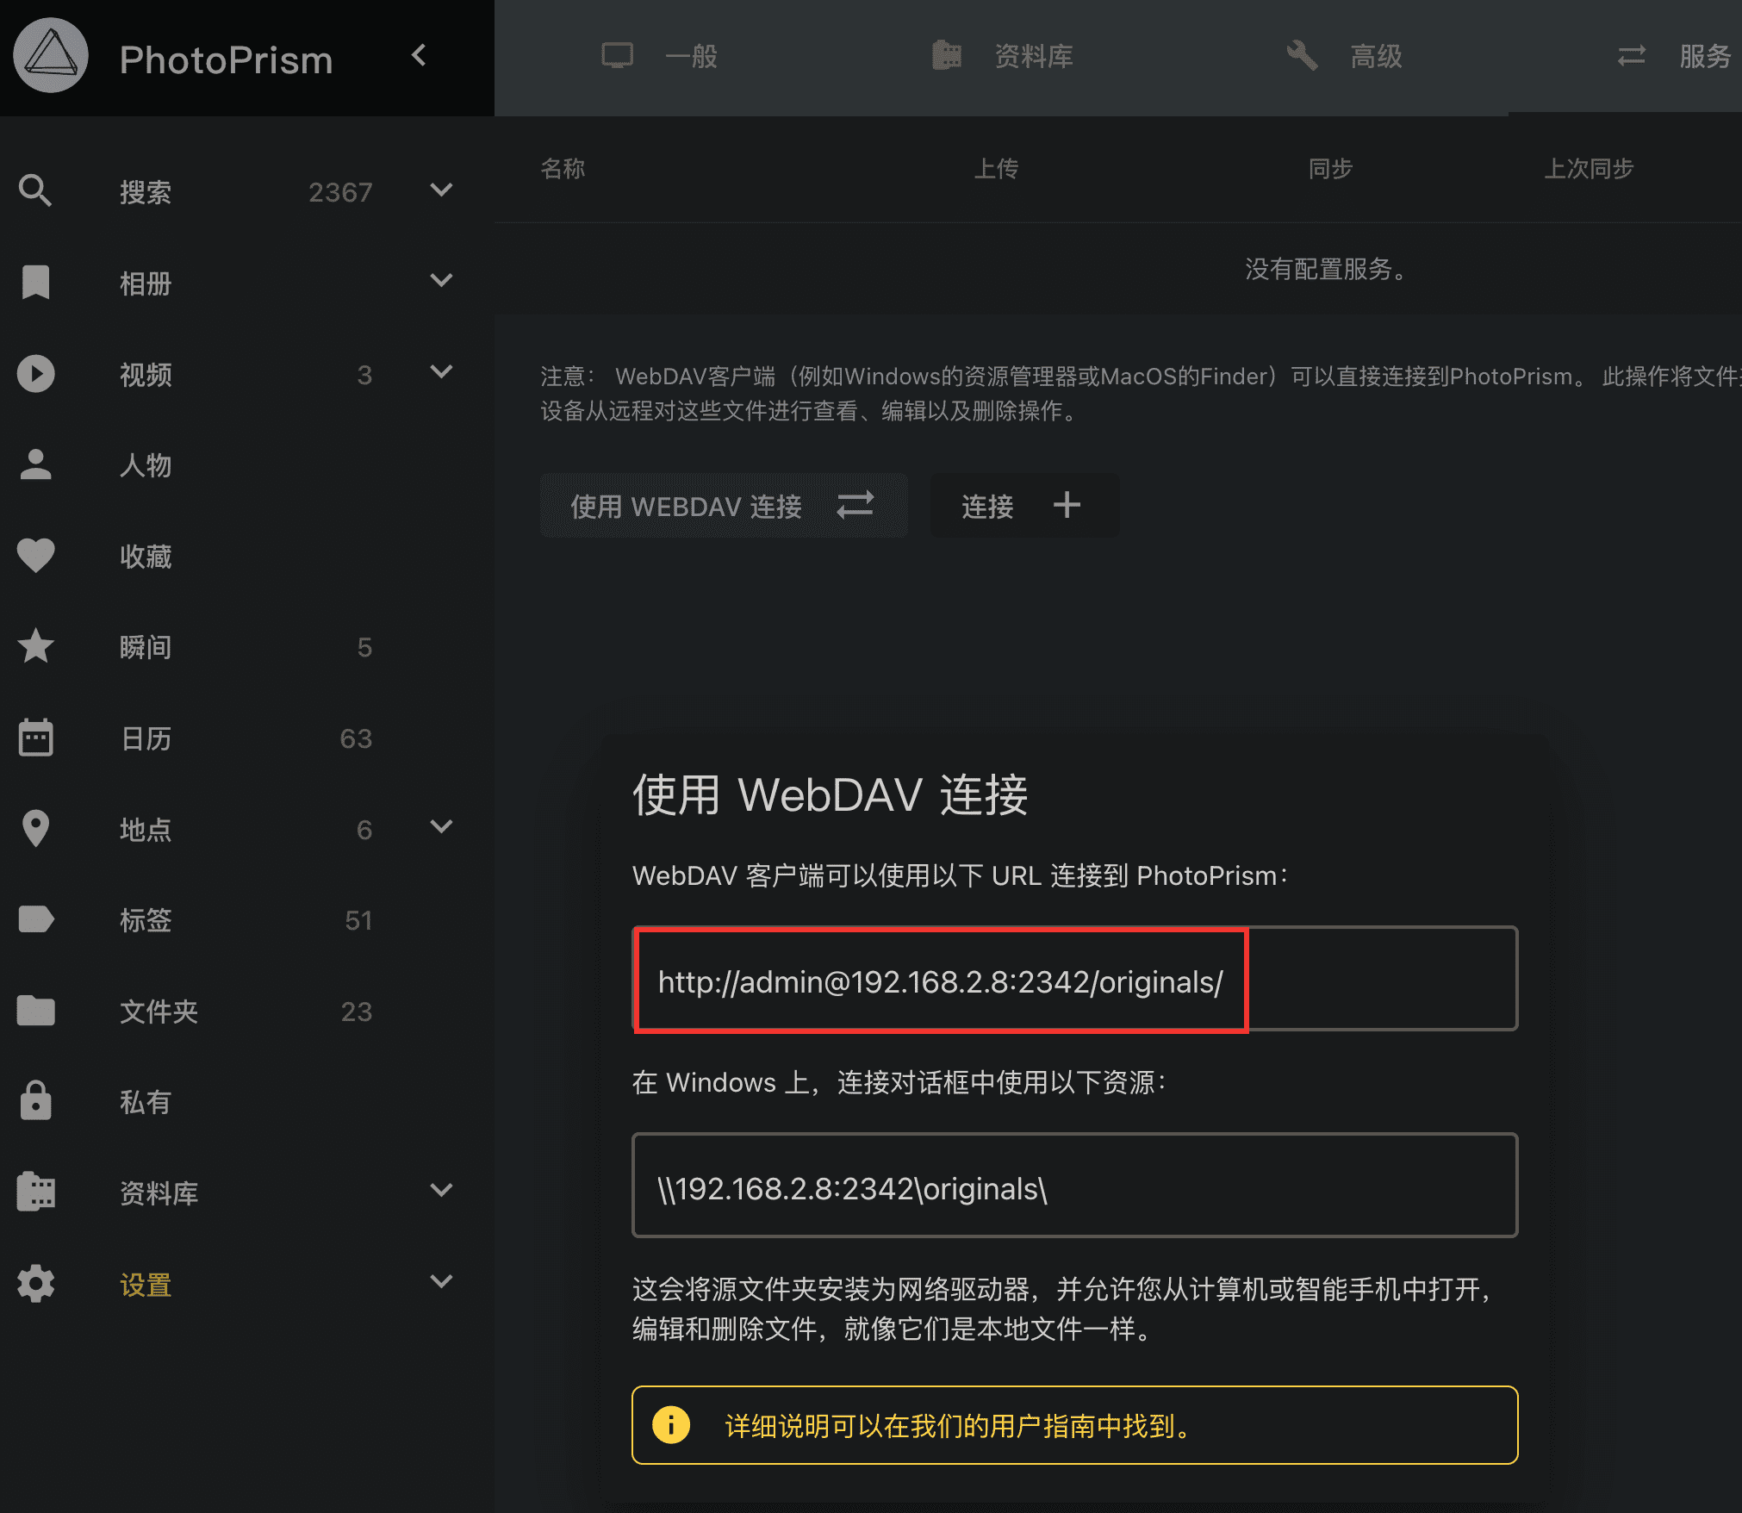This screenshot has height=1513, width=1742.
Task: Click the PhotoPrism logo icon
Action: click(51, 56)
